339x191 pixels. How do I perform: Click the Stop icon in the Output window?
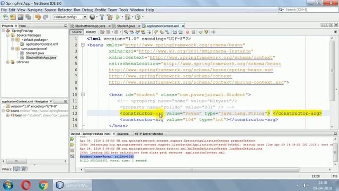tap(72, 151)
